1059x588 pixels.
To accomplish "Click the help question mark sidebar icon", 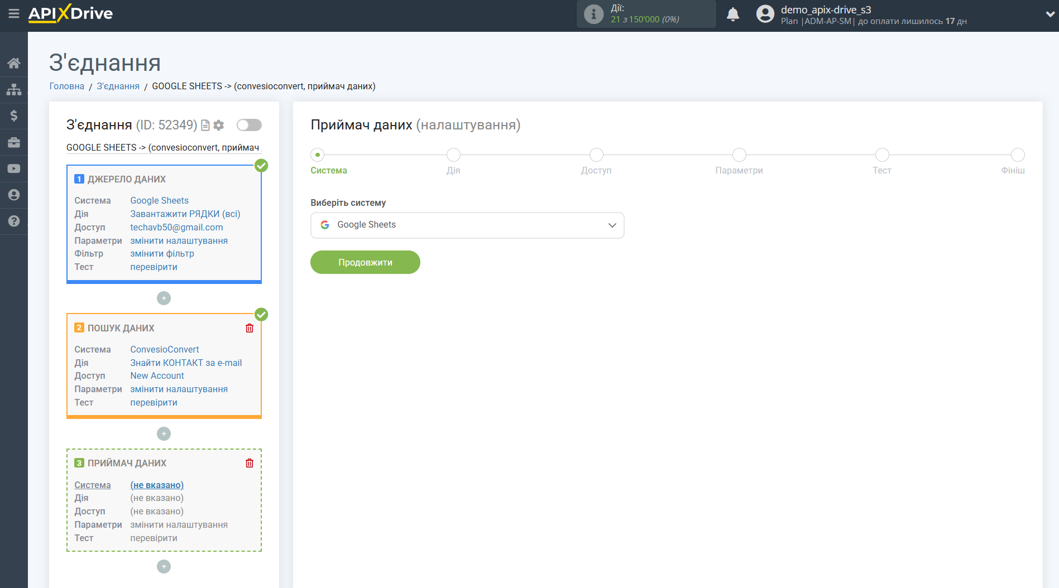I will (14, 221).
